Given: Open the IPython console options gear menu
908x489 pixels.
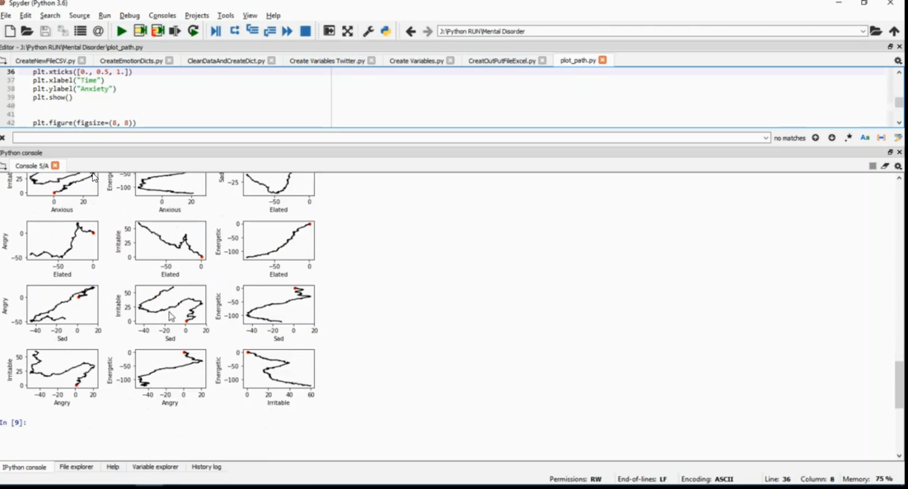Looking at the screenshot, I should 898,166.
